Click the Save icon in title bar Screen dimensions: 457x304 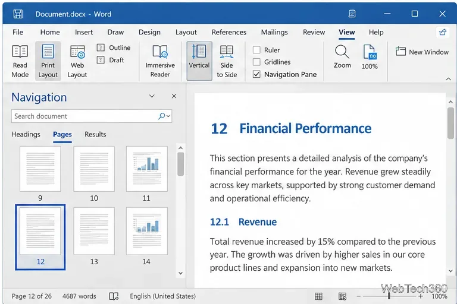tap(18, 14)
